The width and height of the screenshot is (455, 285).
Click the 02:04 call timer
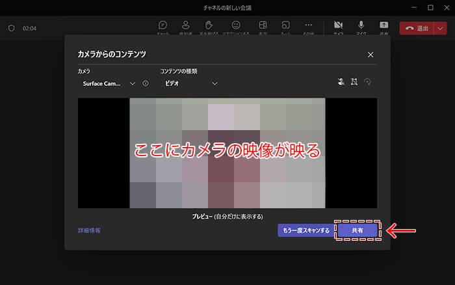tap(29, 29)
